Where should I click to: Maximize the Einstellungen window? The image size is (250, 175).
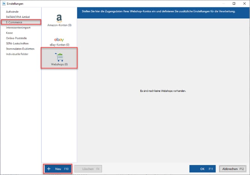(234, 3)
